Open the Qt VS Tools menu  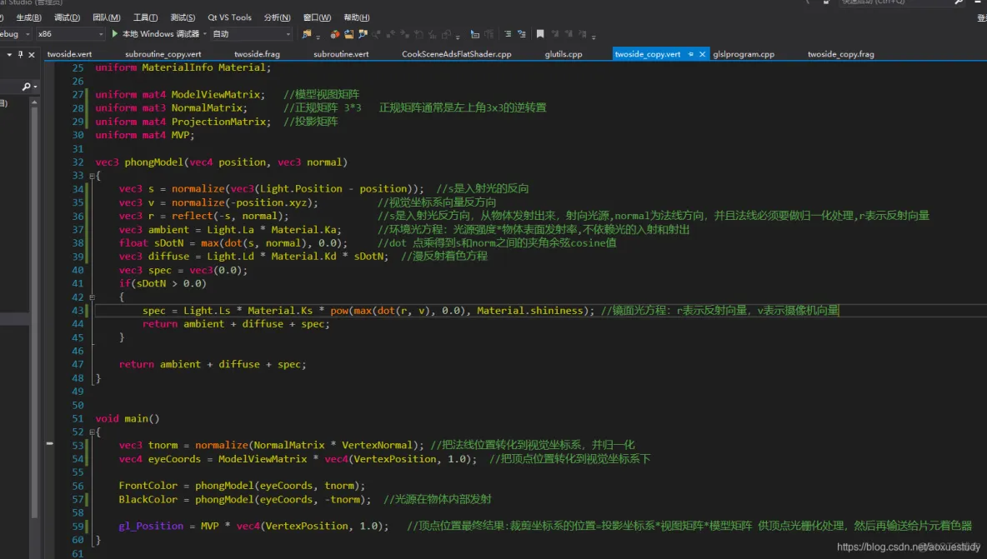230,17
